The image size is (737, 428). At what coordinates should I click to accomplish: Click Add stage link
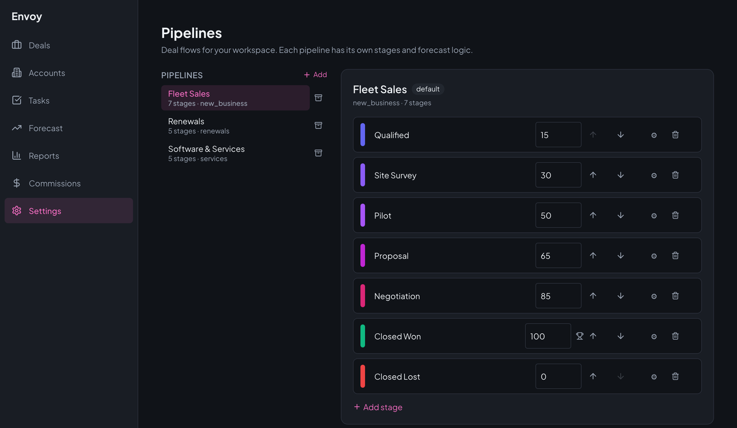[378, 407]
